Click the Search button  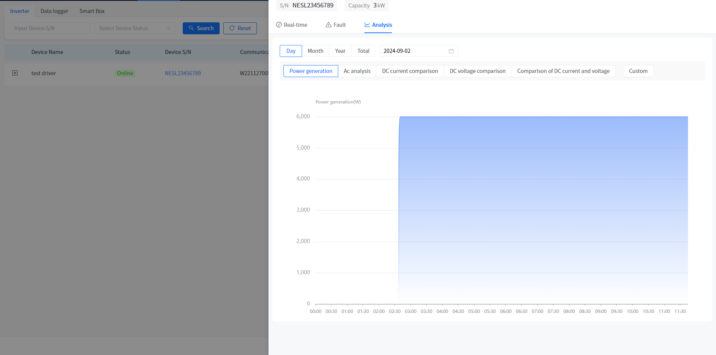coord(201,28)
